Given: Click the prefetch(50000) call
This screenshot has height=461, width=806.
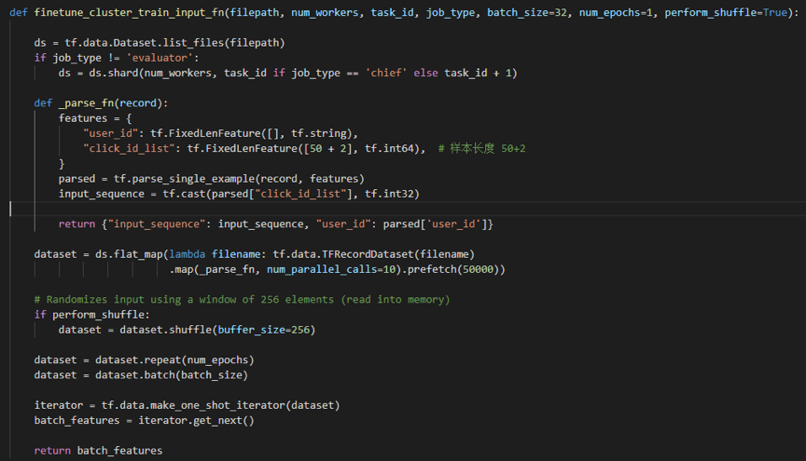Looking at the screenshot, I should pos(452,269).
